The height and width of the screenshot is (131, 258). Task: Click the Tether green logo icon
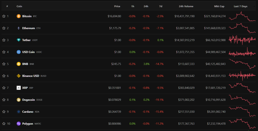pyautogui.click(x=18, y=40)
